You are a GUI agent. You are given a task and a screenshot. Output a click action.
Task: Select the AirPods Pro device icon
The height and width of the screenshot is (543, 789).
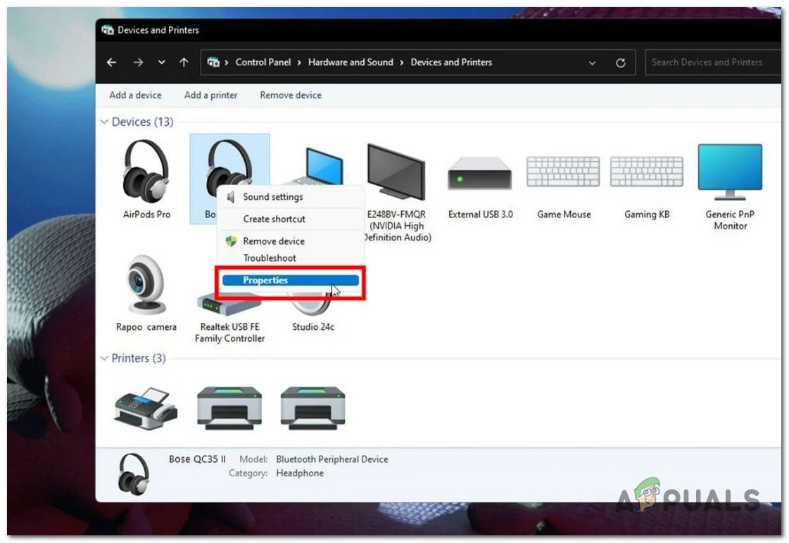tap(146, 169)
